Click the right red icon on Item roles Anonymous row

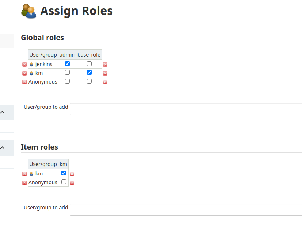(72, 183)
